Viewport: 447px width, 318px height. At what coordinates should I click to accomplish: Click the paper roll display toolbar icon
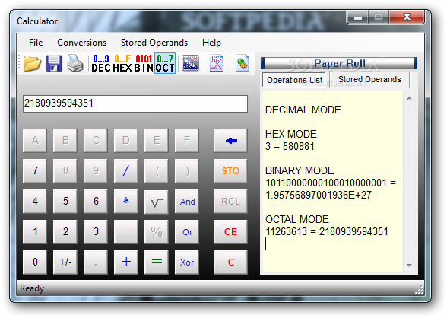pyautogui.click(x=190, y=63)
